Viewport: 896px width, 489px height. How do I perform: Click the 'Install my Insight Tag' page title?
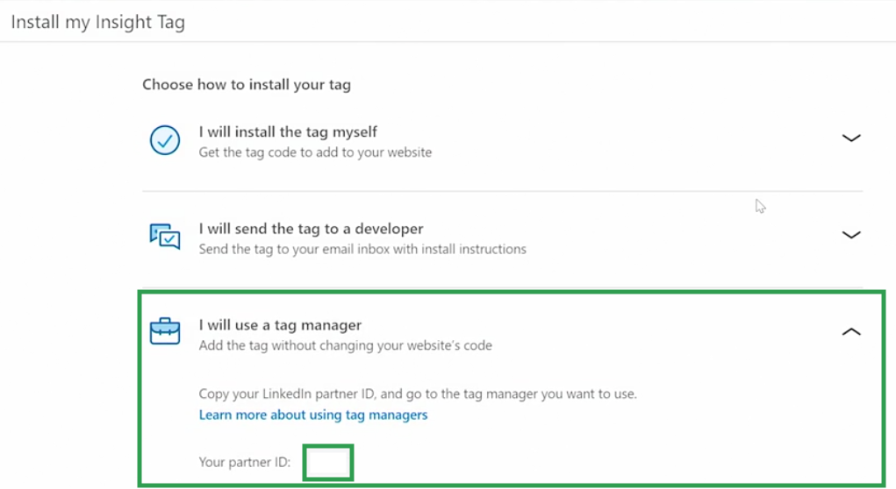pos(98,22)
